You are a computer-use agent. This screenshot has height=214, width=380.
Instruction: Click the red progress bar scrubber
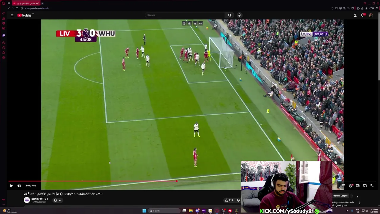click(x=176, y=181)
